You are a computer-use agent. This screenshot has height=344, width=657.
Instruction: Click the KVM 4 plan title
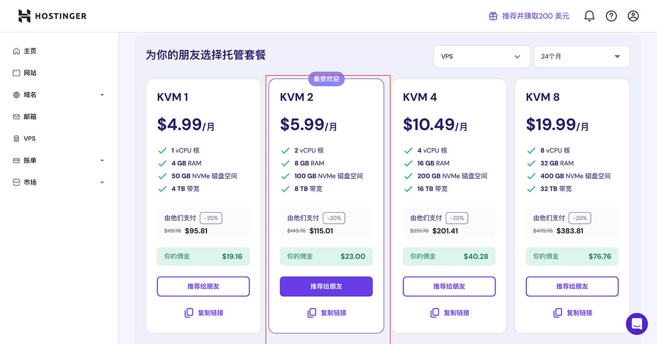point(420,97)
